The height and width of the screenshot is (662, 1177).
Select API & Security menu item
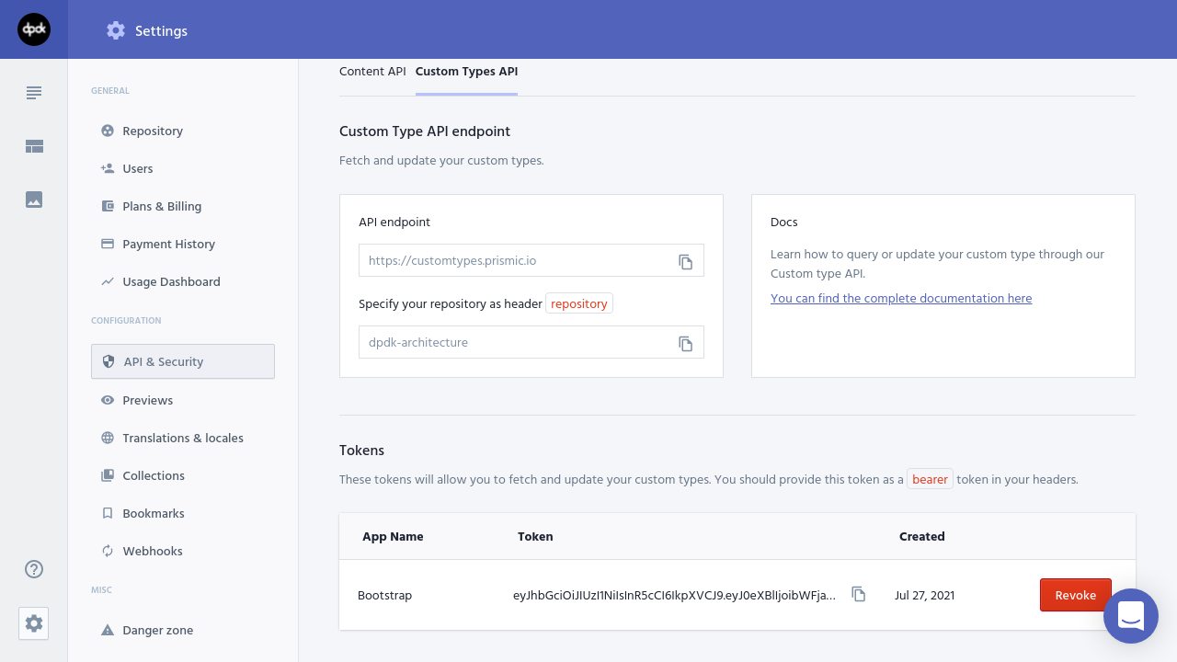tap(183, 361)
